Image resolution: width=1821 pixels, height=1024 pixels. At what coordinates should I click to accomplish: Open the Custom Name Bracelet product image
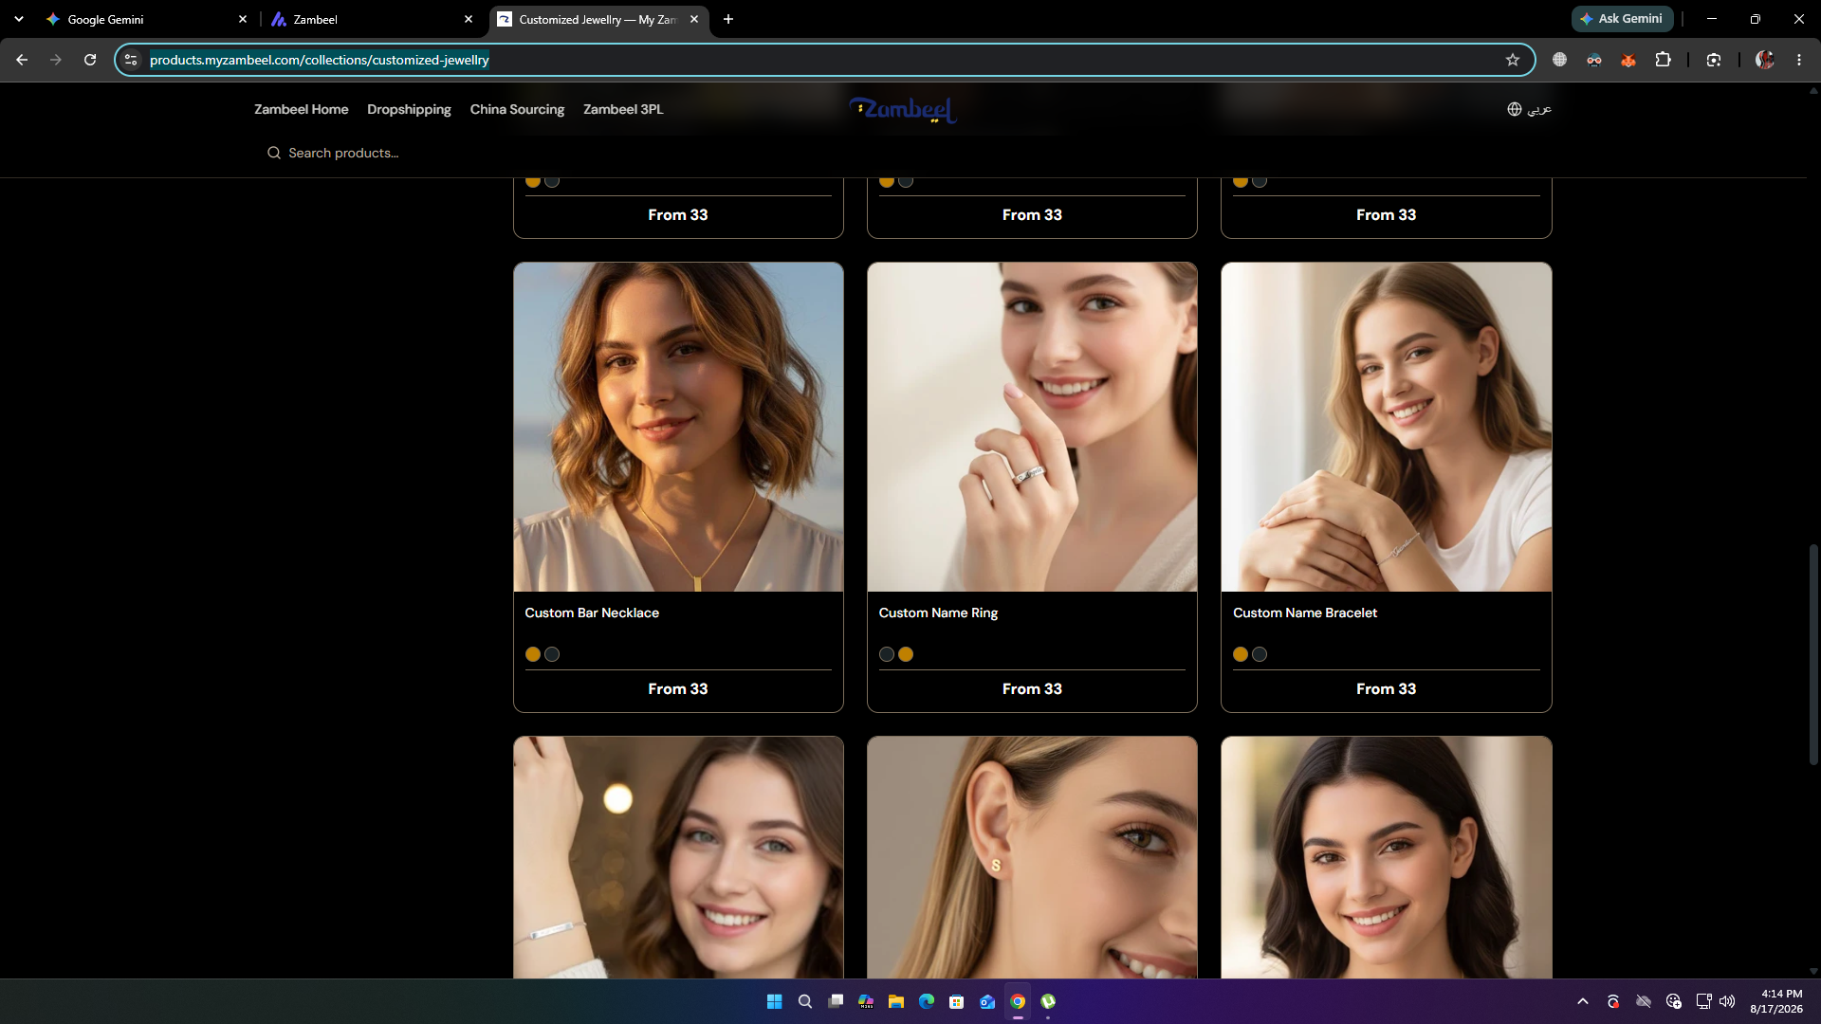(1386, 427)
